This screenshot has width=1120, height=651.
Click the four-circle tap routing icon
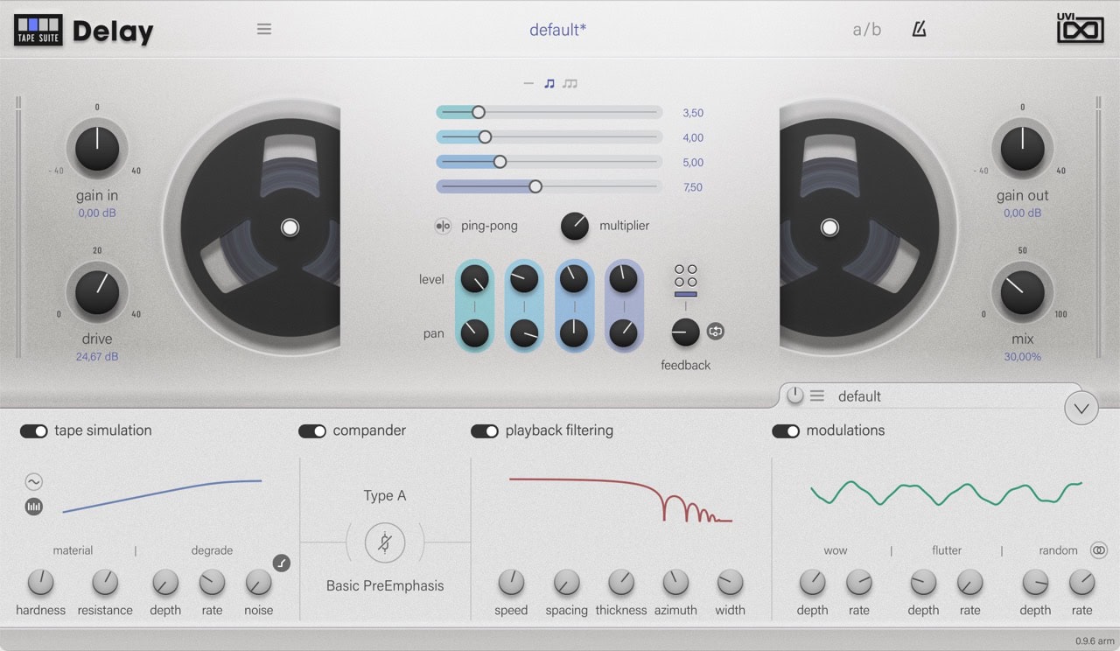[x=685, y=276]
